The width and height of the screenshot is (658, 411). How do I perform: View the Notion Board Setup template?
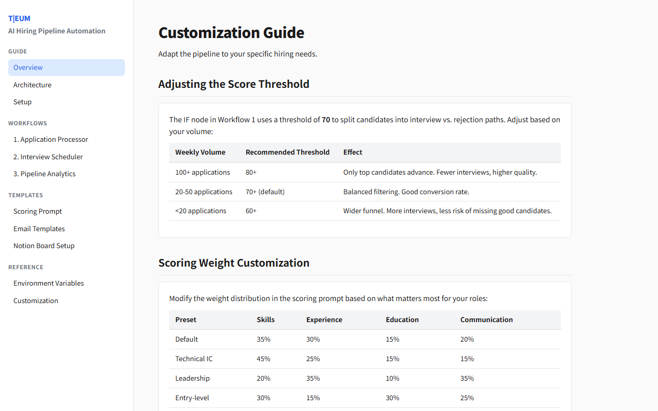tap(44, 245)
